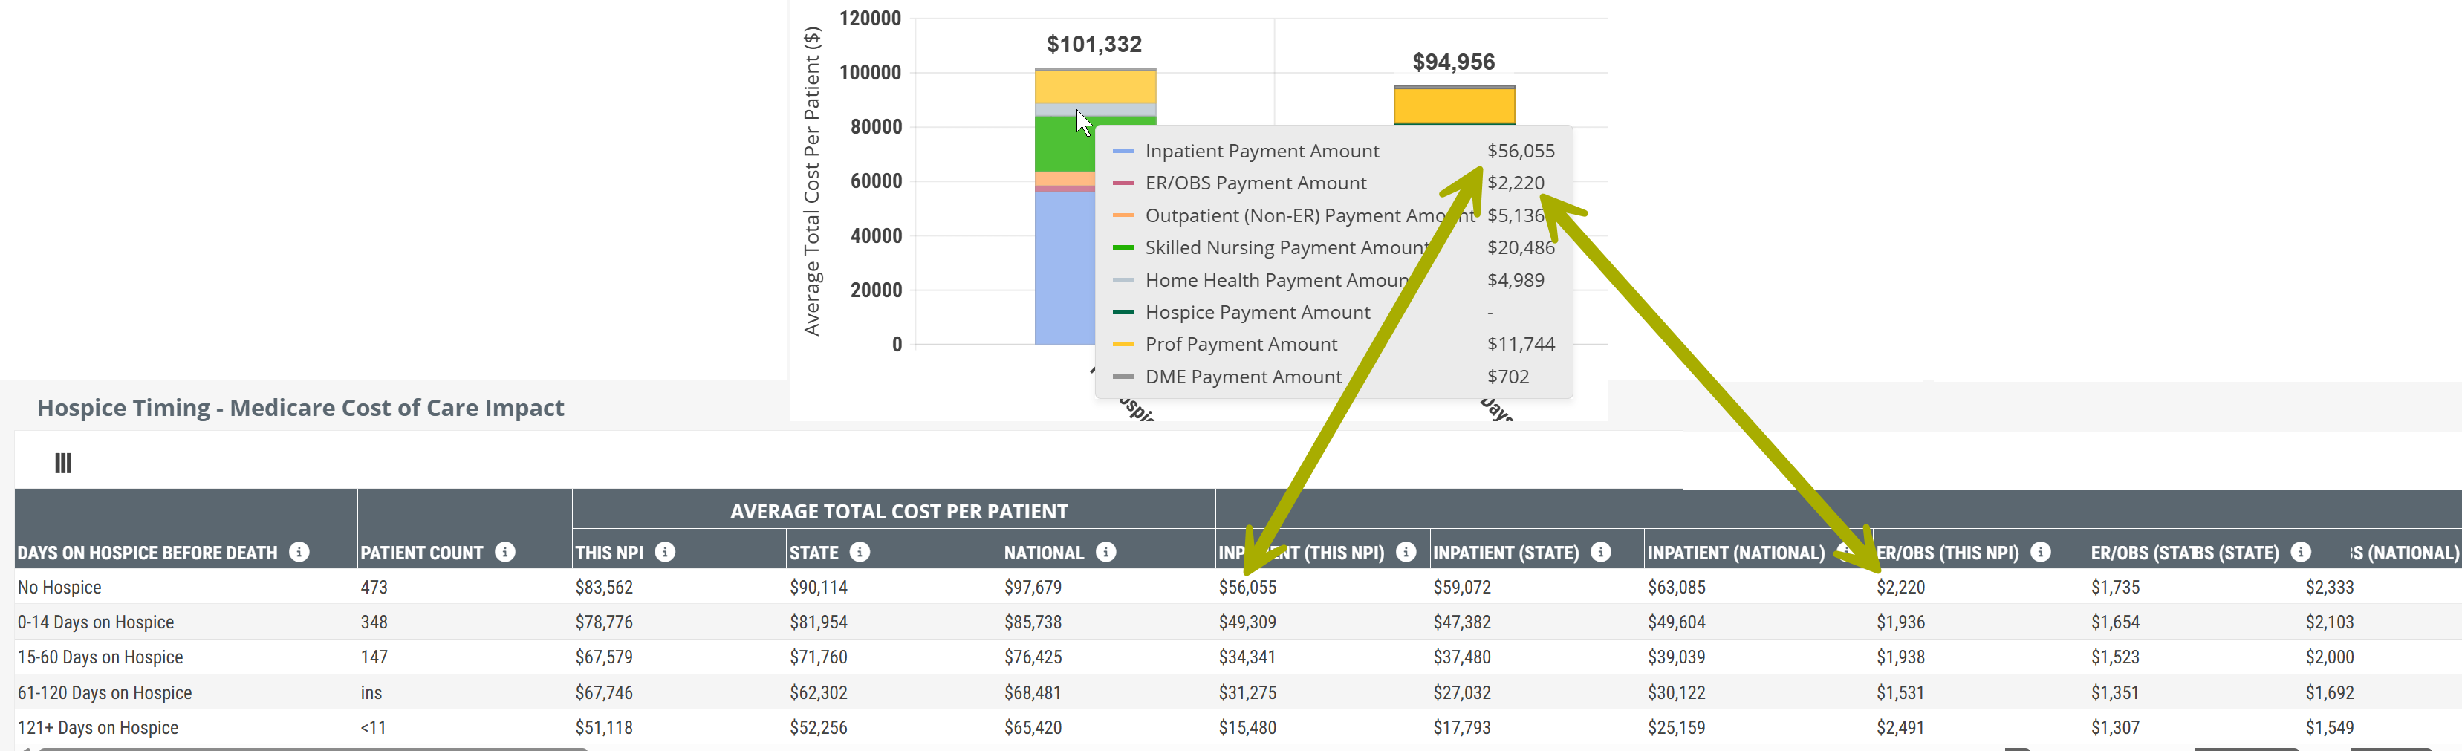Click the $101,332 bar total label
This screenshot has height=751, width=2462.
(1094, 44)
